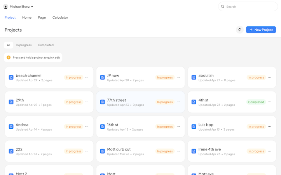This screenshot has height=175, width=281.
Task: Open the Calculator navigation item
Action: tap(60, 17)
